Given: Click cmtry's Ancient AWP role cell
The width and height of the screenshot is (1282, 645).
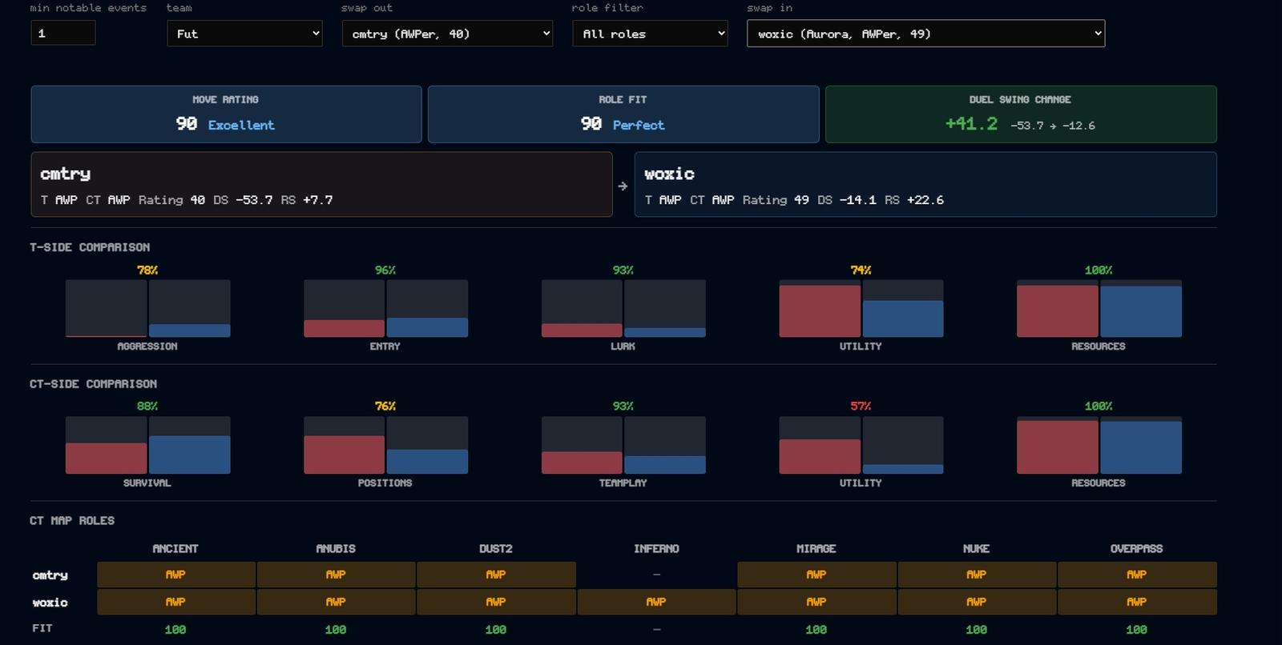Looking at the screenshot, I should 175,575.
